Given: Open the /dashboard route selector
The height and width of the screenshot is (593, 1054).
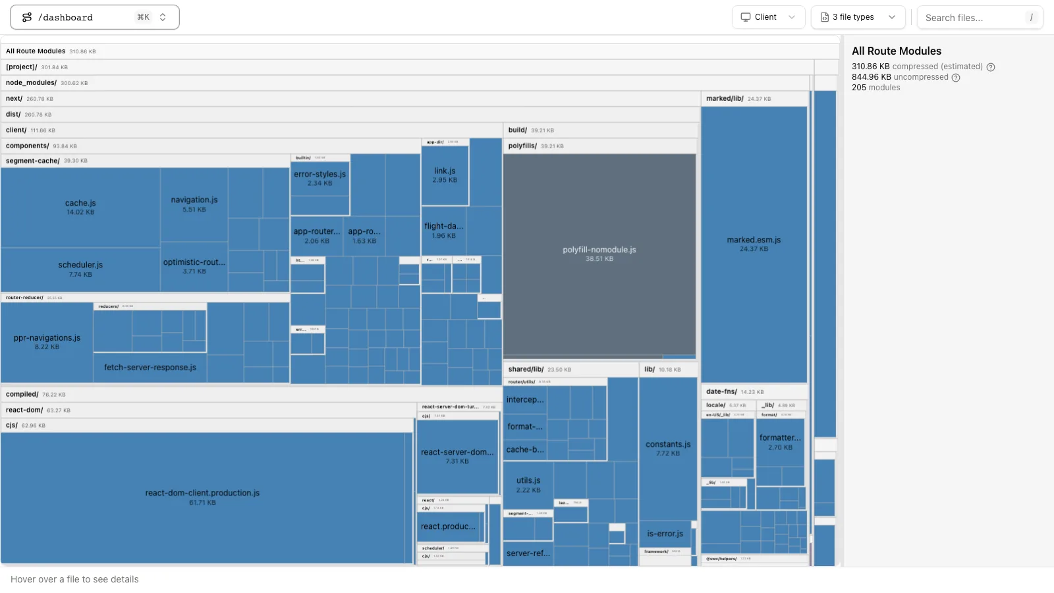Looking at the screenshot, I should (x=95, y=17).
